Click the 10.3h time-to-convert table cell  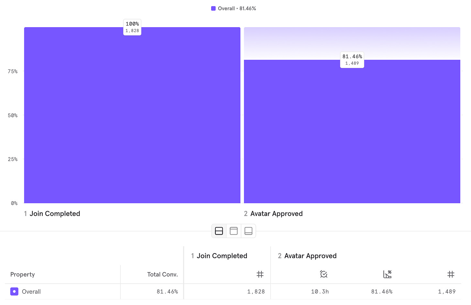coord(320,291)
